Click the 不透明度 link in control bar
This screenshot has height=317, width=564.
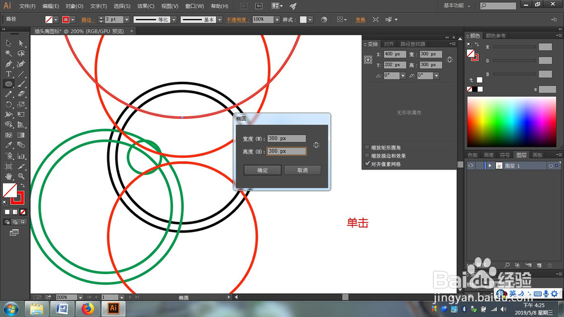238,20
